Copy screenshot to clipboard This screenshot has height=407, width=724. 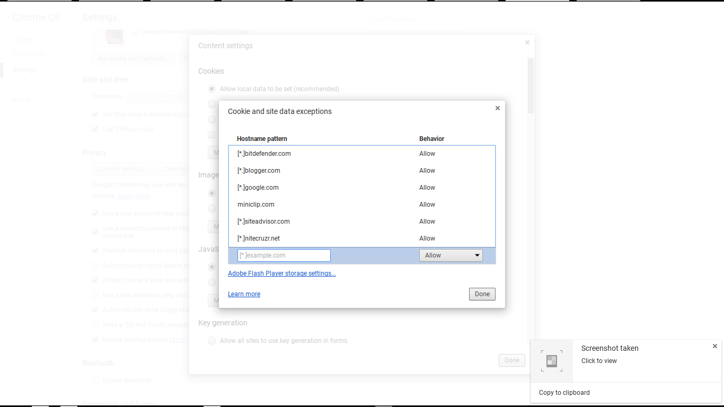click(x=564, y=393)
